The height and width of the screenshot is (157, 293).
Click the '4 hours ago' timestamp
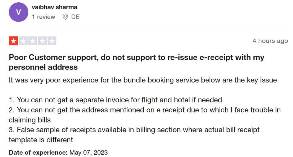pyautogui.click(x=270, y=41)
